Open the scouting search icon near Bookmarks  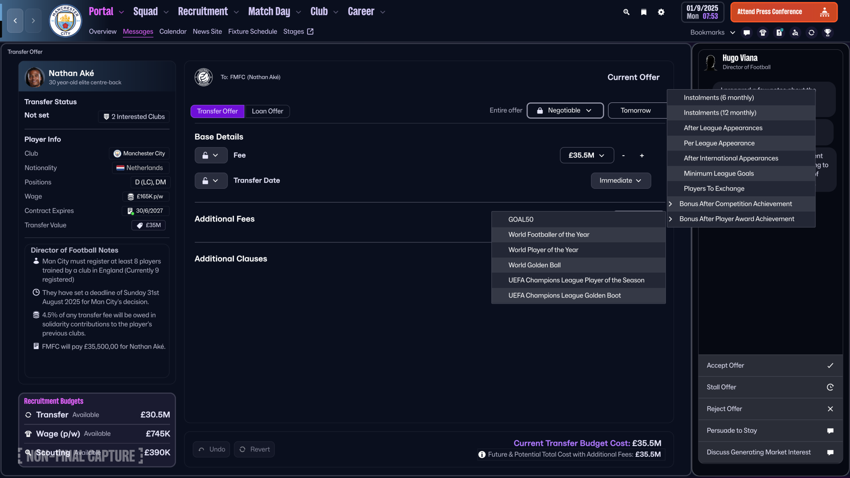(795, 32)
